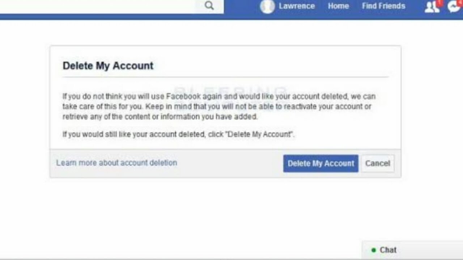The height and width of the screenshot is (260, 463).
Task: Open the Find Friends page
Action: (383, 6)
